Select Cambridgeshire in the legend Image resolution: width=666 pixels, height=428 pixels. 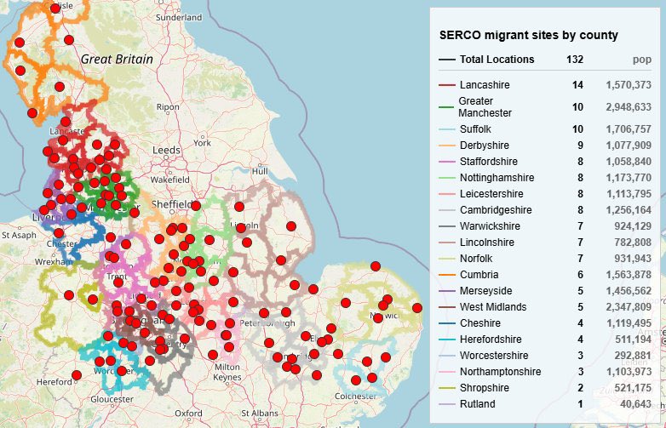coord(545,210)
